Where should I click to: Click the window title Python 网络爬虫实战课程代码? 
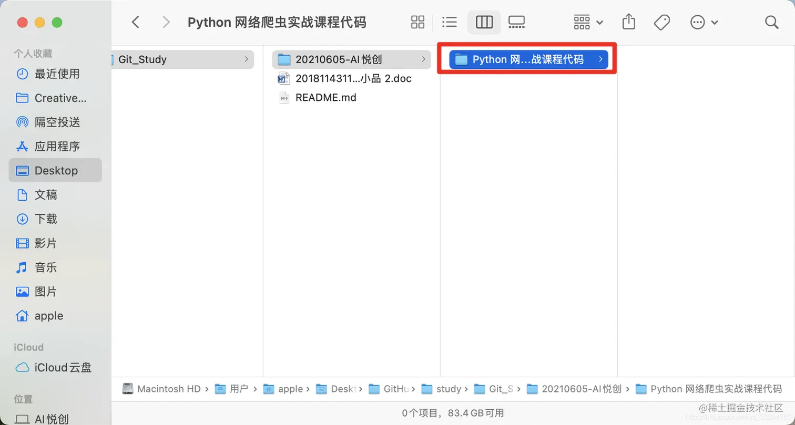(277, 22)
